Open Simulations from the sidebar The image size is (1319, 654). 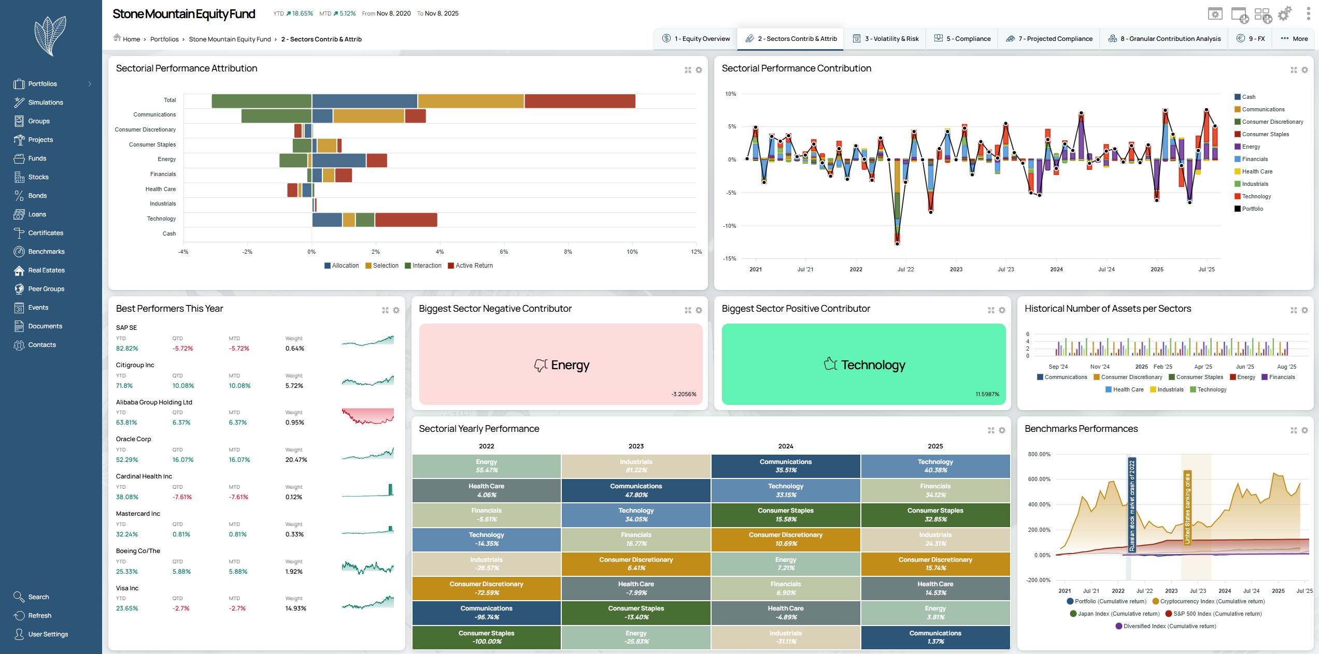[45, 103]
